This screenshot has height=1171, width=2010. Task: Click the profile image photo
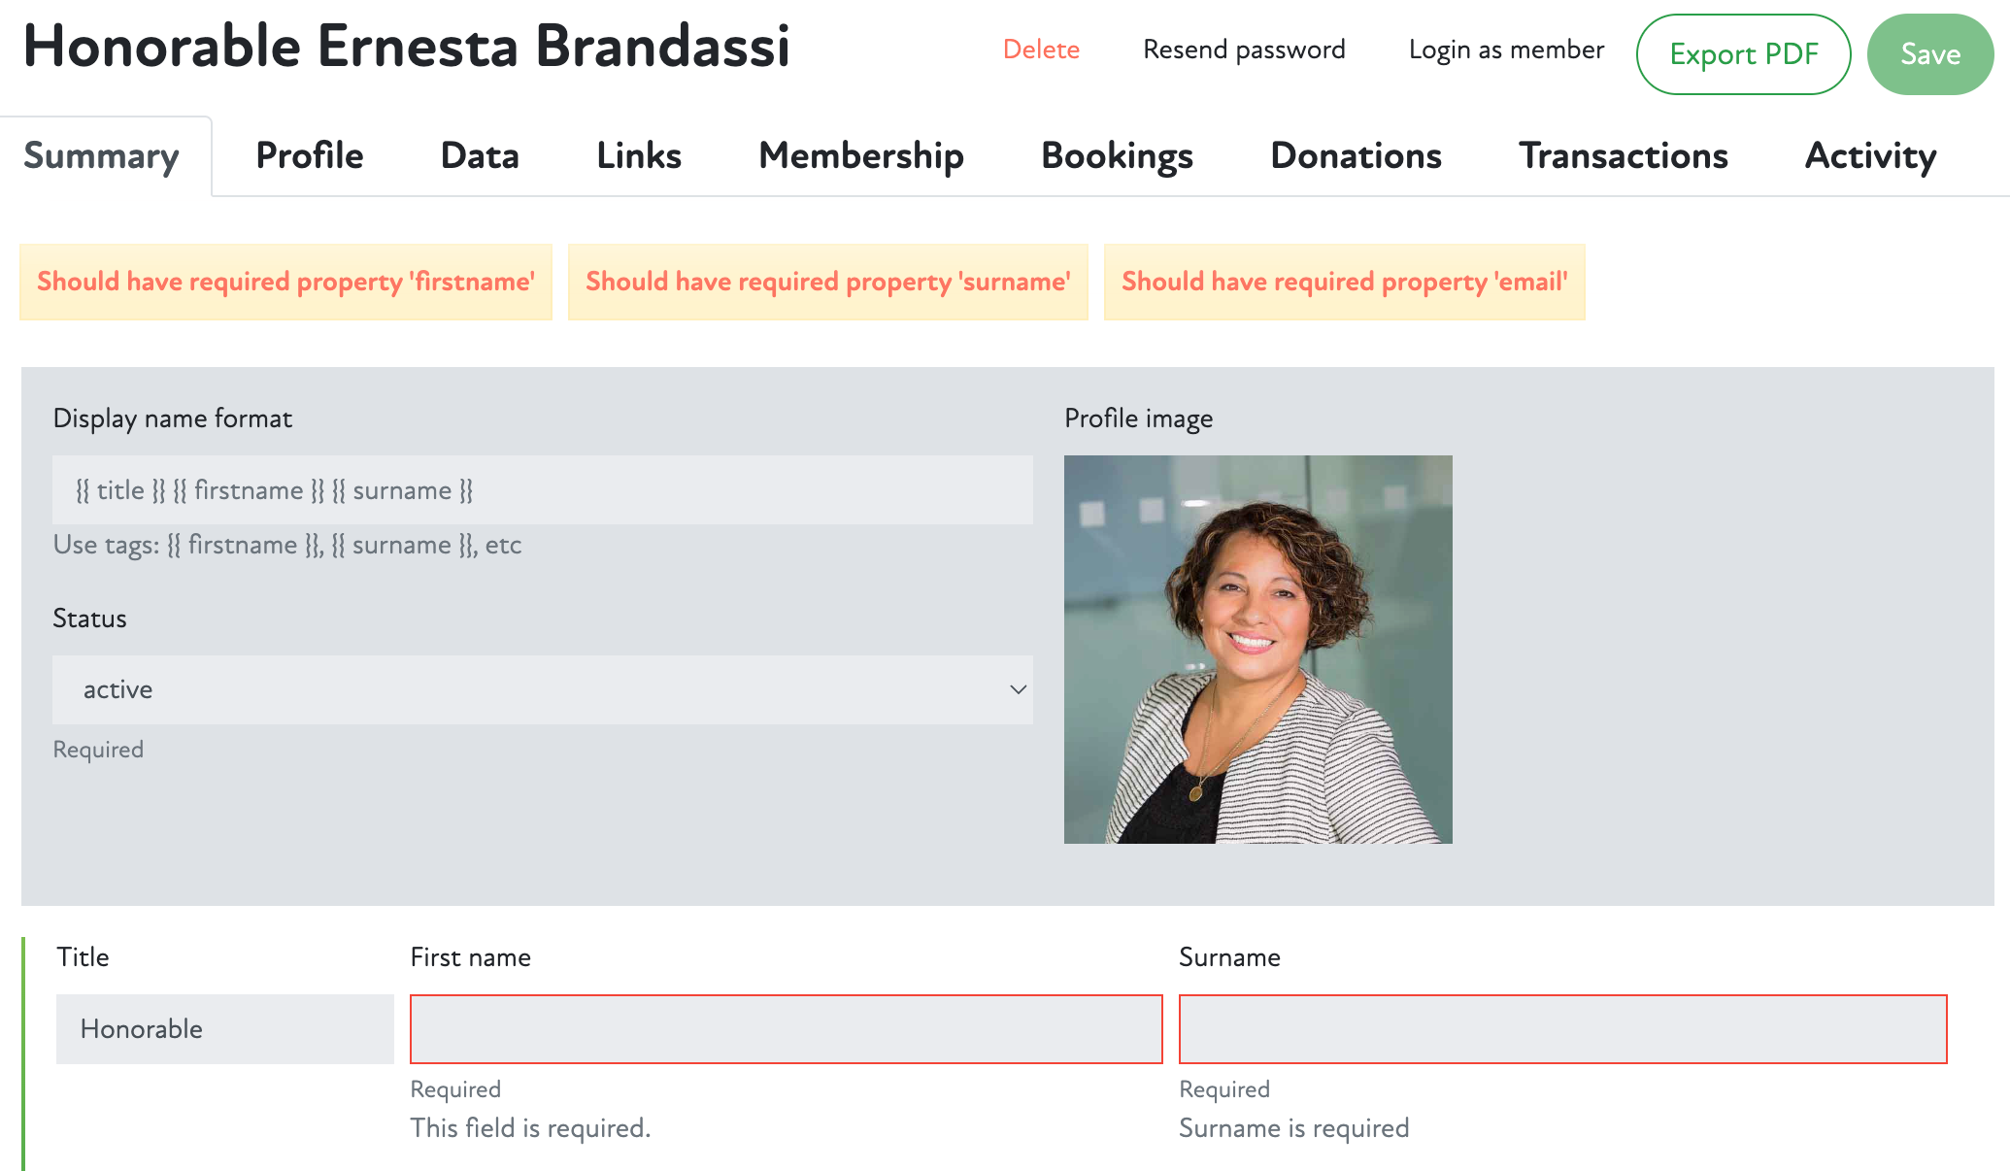pyautogui.click(x=1257, y=649)
